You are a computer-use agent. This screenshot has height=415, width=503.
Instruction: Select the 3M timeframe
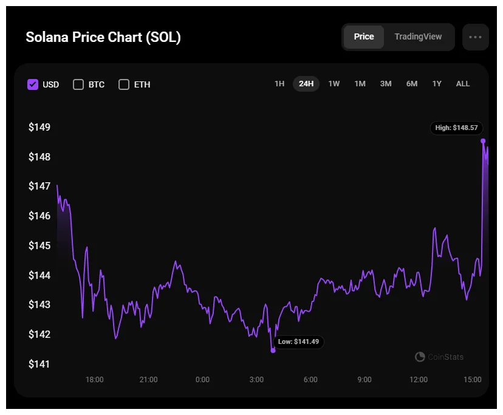point(386,84)
